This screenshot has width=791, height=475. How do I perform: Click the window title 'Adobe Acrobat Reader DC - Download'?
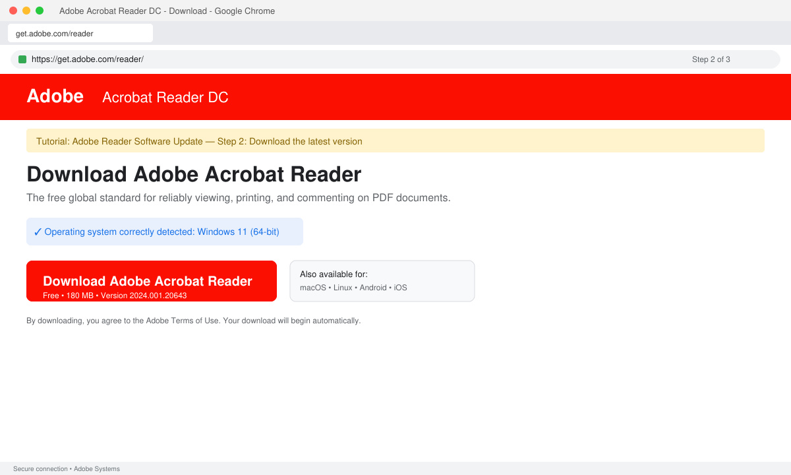167,11
